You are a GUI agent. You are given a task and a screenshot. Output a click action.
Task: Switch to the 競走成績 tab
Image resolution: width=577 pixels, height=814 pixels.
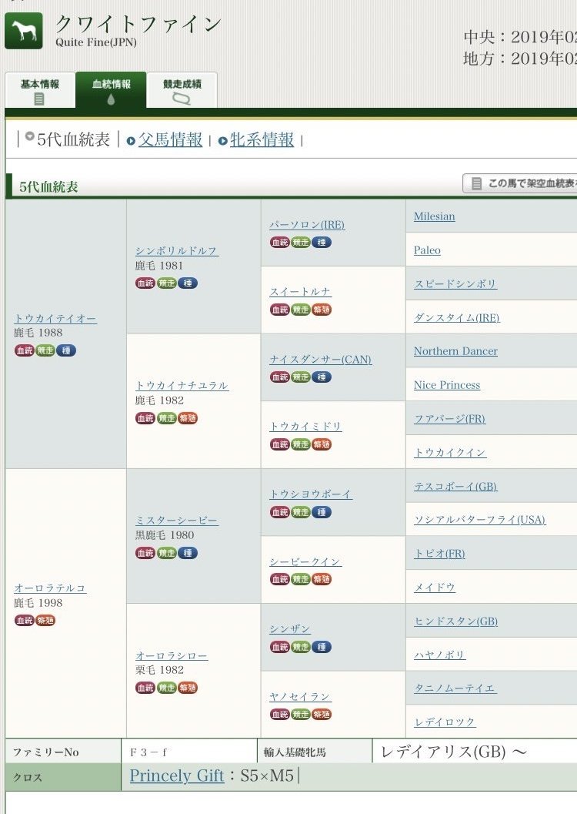click(x=182, y=90)
